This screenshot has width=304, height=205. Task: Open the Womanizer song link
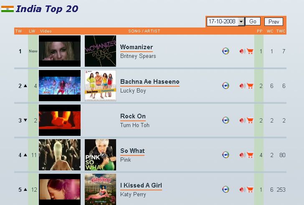coord(137,47)
